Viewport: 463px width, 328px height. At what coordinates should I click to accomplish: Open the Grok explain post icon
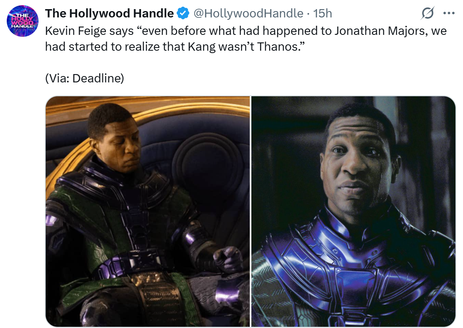click(x=428, y=13)
